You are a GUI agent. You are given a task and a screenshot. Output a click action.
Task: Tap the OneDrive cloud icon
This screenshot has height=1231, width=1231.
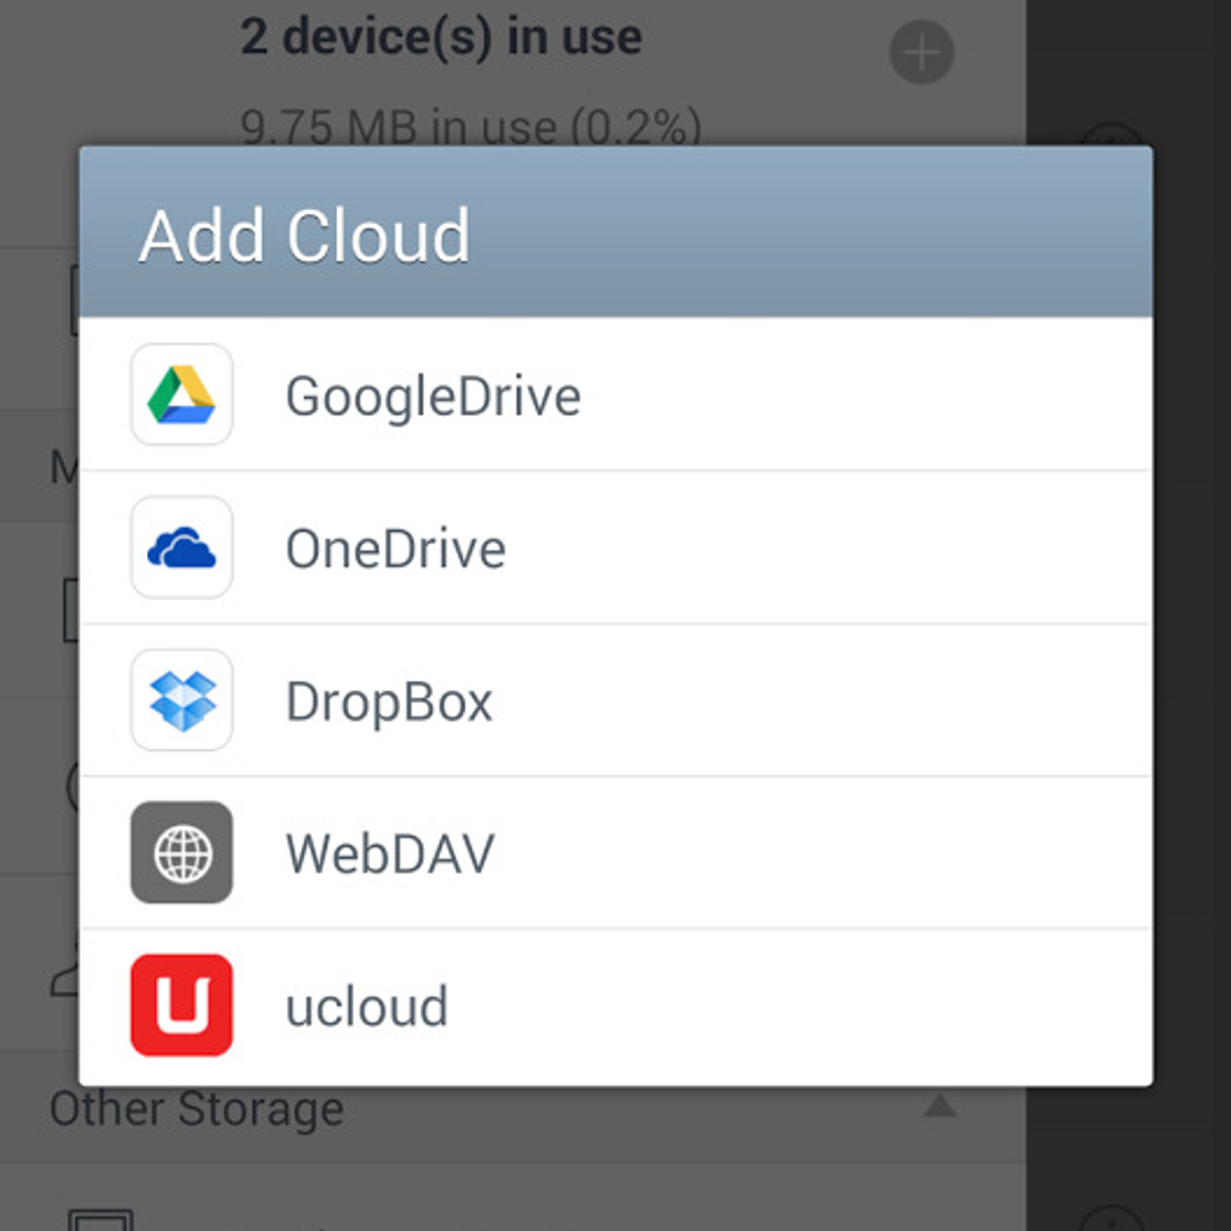(x=182, y=547)
